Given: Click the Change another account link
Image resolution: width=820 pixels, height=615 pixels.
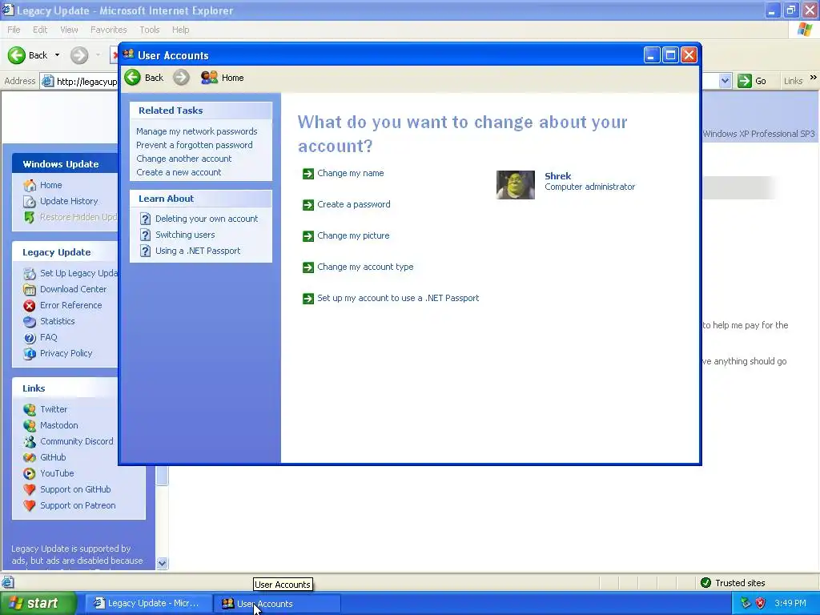Looking at the screenshot, I should click(184, 159).
